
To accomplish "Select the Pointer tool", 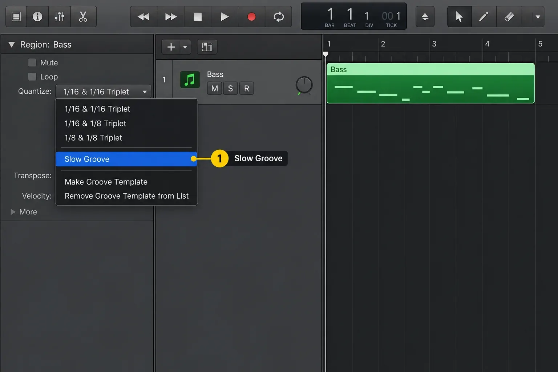I will point(459,17).
